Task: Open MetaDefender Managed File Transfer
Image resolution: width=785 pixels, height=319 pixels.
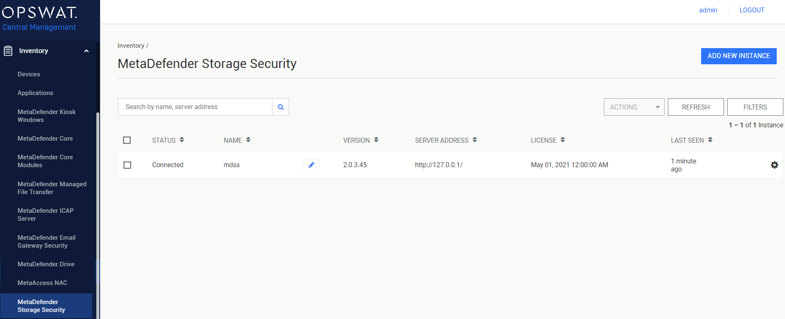Action: [52, 188]
